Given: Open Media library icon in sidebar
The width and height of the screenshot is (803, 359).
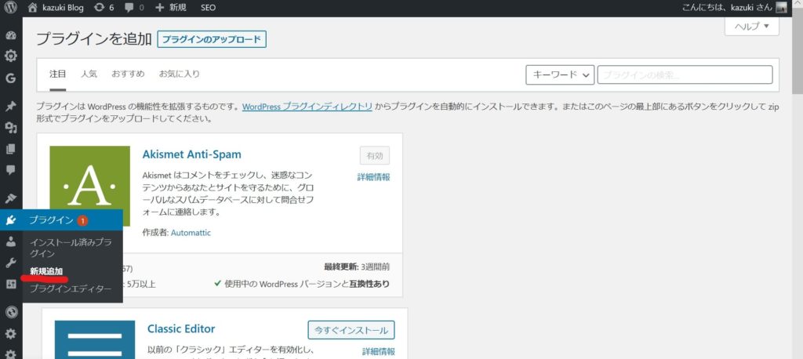Looking at the screenshot, I should tap(11, 128).
